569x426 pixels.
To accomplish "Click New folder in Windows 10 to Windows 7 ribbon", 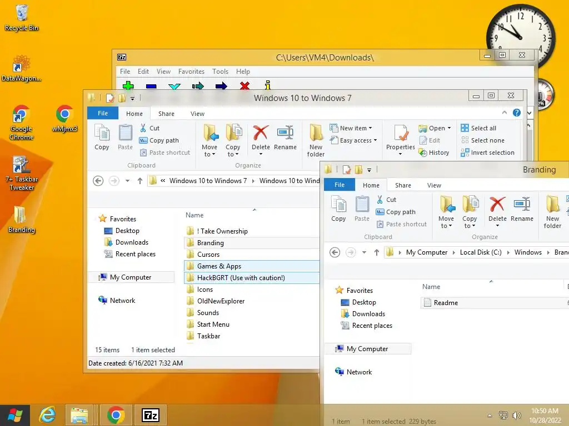I will click(x=316, y=140).
